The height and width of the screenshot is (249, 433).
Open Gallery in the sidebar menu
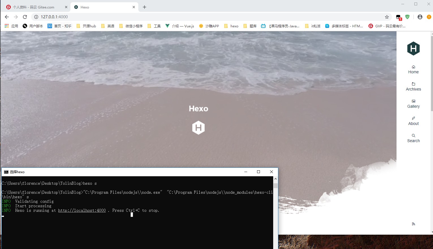[x=413, y=104]
